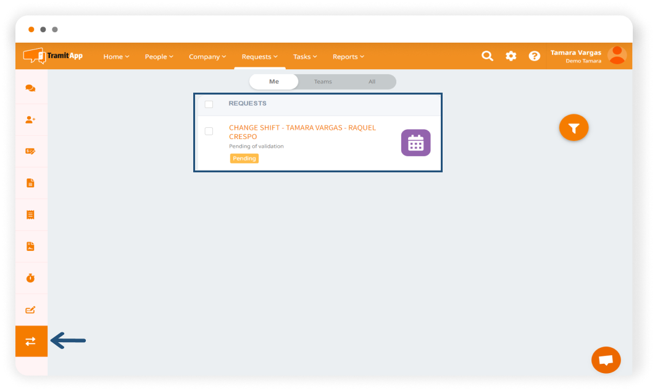Open the Tasks menu
This screenshot has width=655, height=391.
tap(305, 57)
